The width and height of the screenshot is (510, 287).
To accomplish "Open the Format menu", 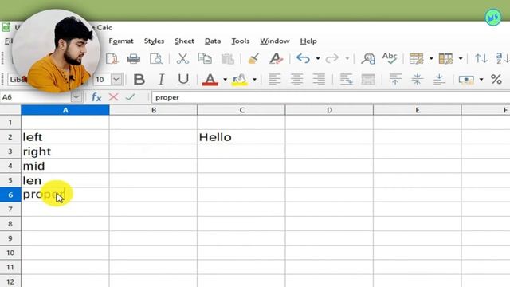I will (121, 41).
